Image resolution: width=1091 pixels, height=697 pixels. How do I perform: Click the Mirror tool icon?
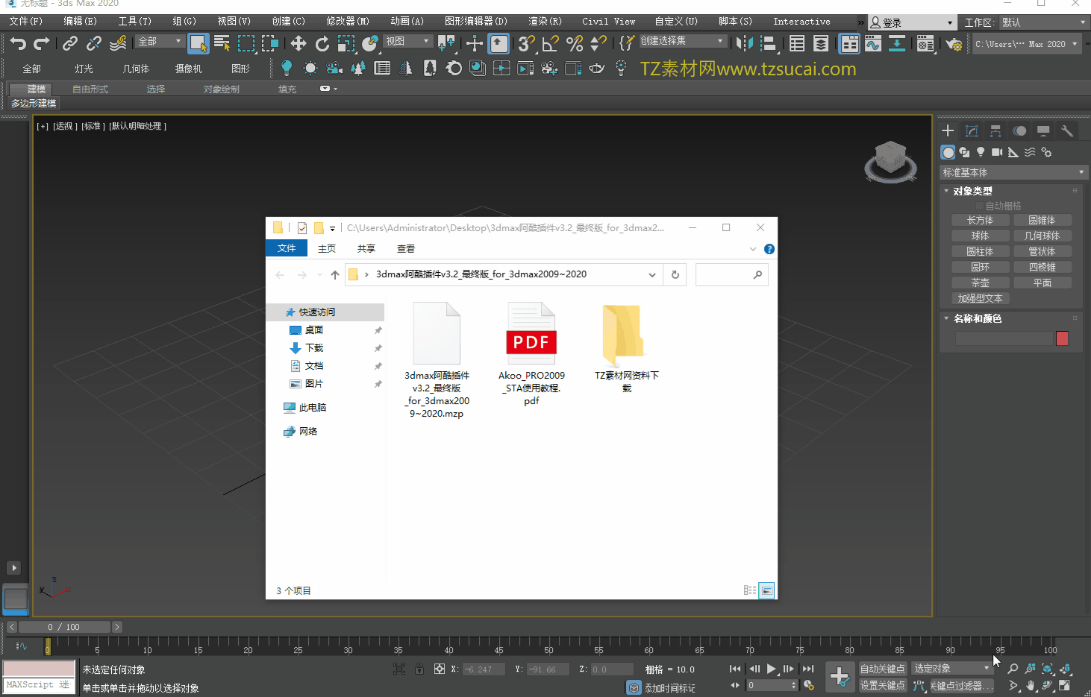745,44
